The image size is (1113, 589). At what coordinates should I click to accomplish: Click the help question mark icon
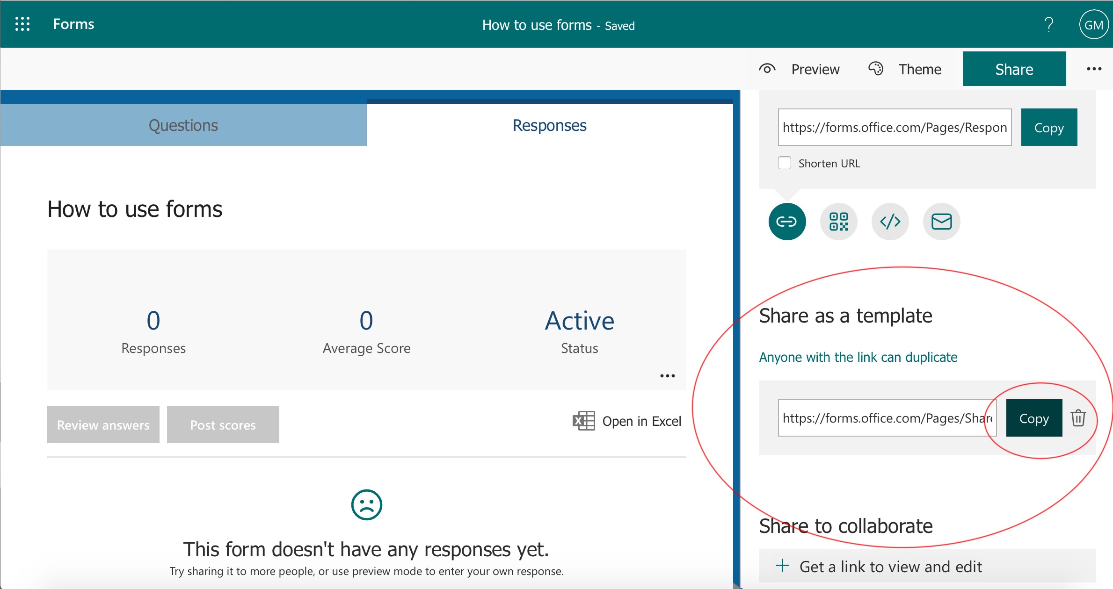tap(1048, 24)
